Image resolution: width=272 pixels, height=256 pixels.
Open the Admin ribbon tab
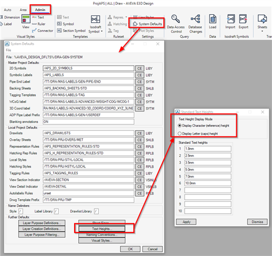coord(40,10)
